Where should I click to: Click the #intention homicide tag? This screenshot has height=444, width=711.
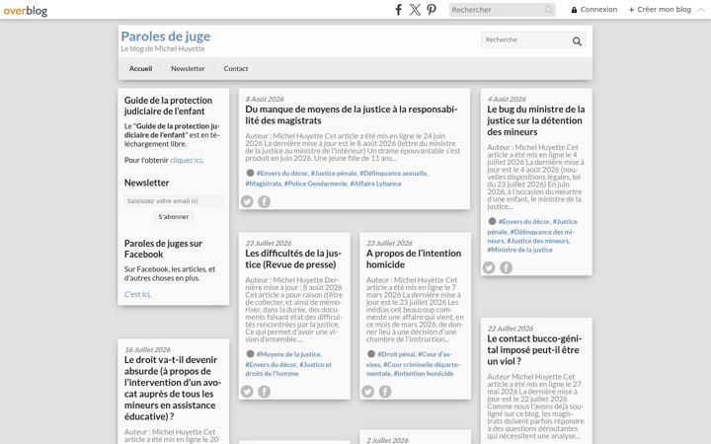coord(424,373)
